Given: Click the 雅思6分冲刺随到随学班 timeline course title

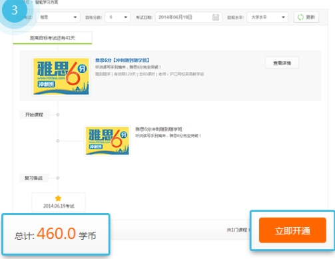Looking at the screenshot, I should point(159,129).
